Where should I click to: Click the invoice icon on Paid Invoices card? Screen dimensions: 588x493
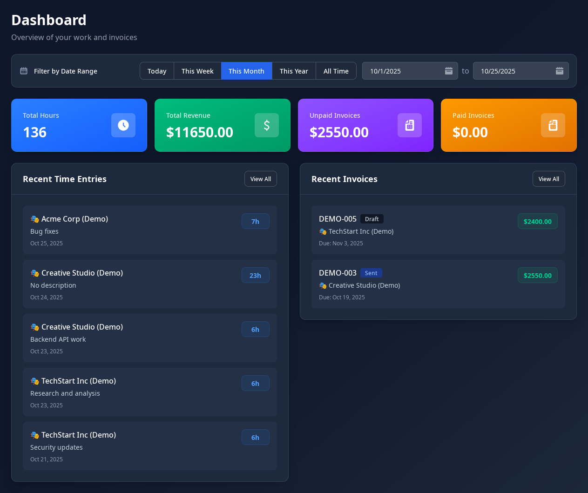[553, 125]
